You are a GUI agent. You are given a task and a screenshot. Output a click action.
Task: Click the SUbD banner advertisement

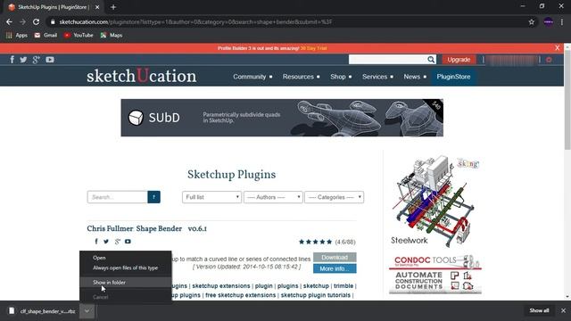(x=282, y=118)
